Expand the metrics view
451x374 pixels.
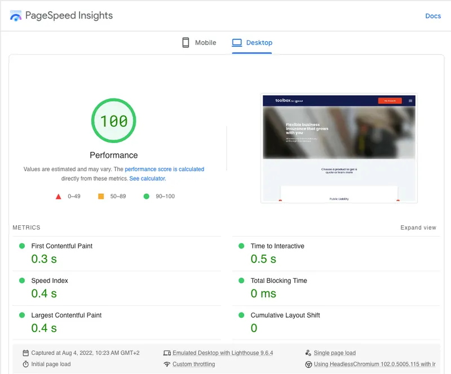pyautogui.click(x=418, y=228)
